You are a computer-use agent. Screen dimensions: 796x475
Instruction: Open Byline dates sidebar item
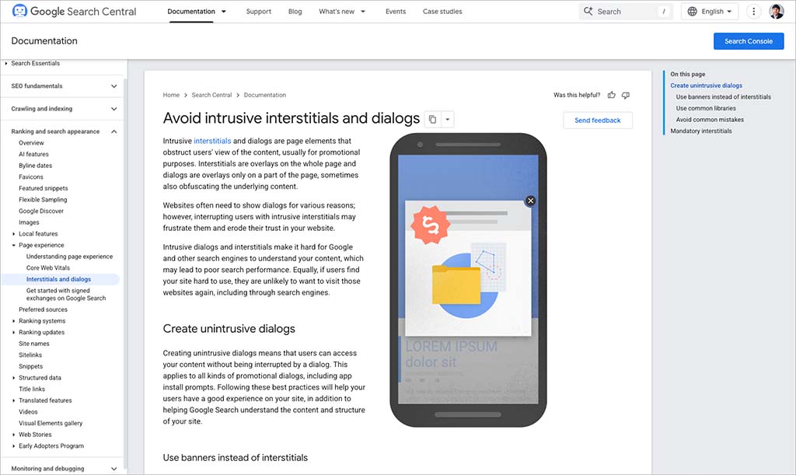click(36, 166)
